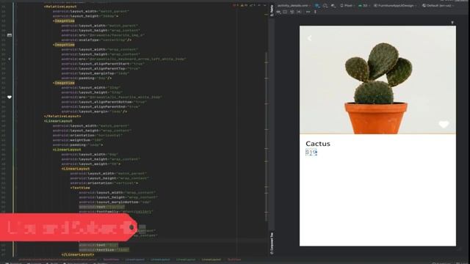Click the closing </LinearLayout> tag at bottom
Screen dimensions: 470x264
coord(78,254)
